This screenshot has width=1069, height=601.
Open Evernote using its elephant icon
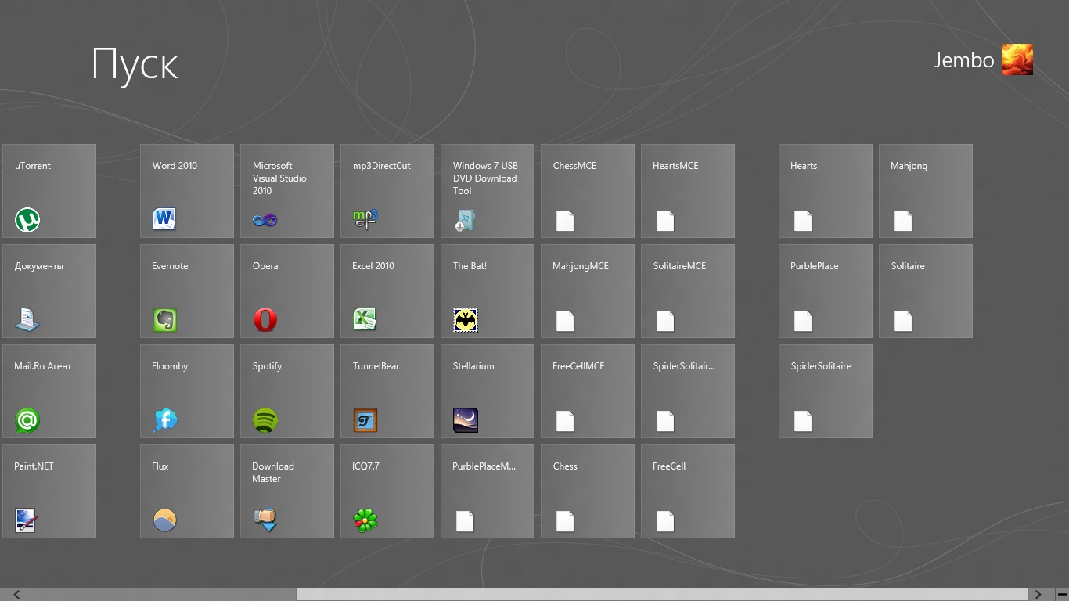click(164, 320)
